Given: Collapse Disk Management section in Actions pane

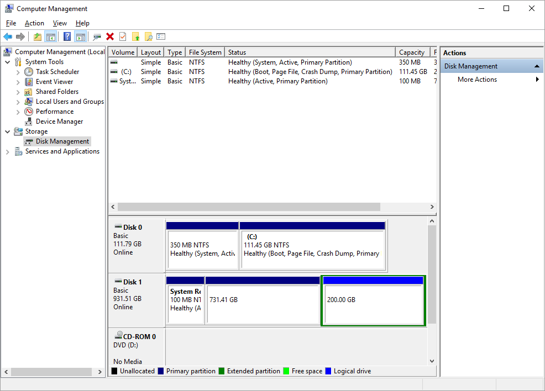Looking at the screenshot, I should point(537,66).
